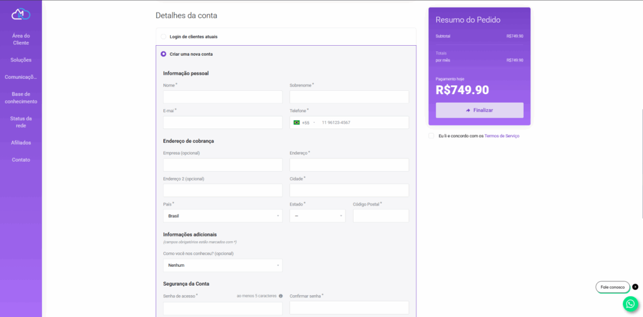Expand the Estado dropdown
The image size is (643, 317).
(317, 216)
